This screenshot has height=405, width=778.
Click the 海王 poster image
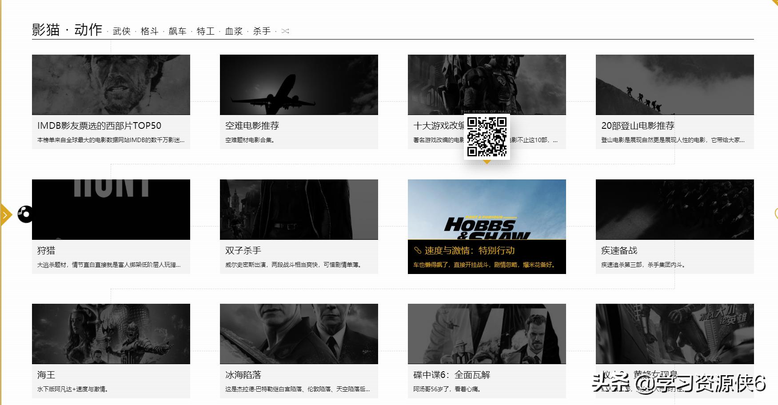111,334
